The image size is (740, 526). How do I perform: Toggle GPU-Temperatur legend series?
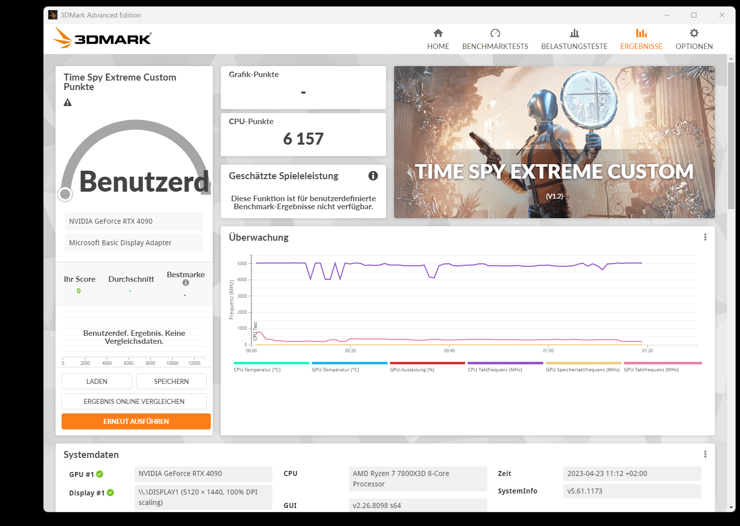point(349,367)
